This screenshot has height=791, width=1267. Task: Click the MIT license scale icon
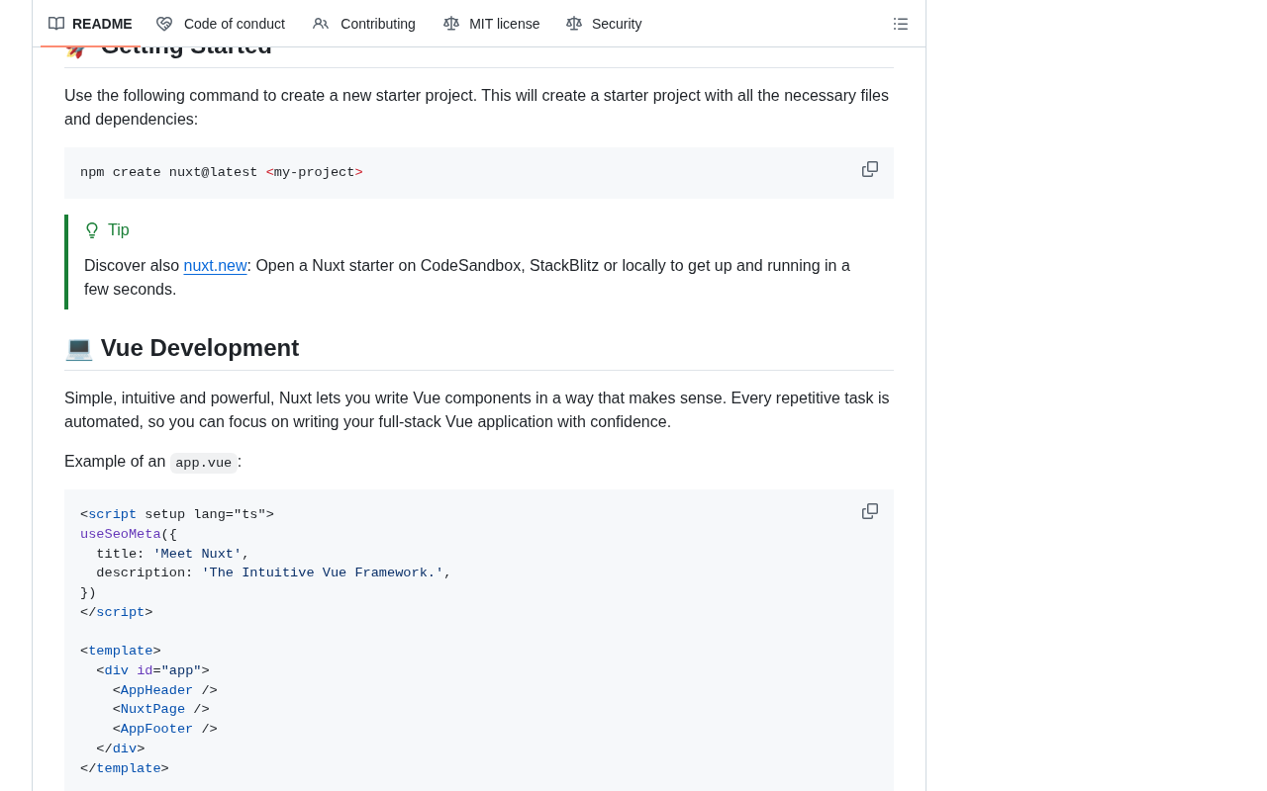pyautogui.click(x=451, y=24)
